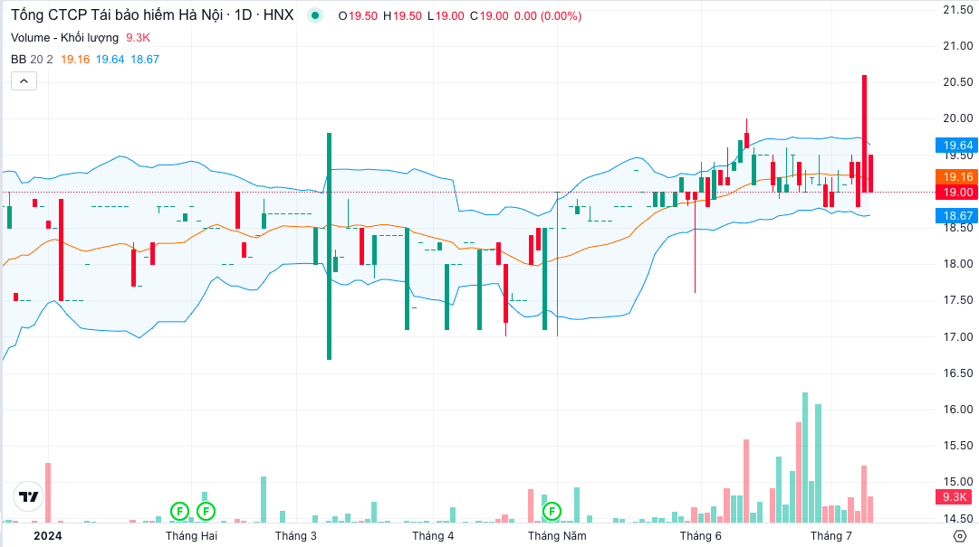
Task: Collapse the indicator legend with chevron button
Action: 24,81
